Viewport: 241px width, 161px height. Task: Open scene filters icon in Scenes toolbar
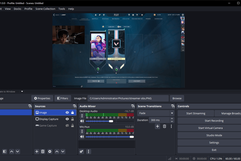click(5, 152)
